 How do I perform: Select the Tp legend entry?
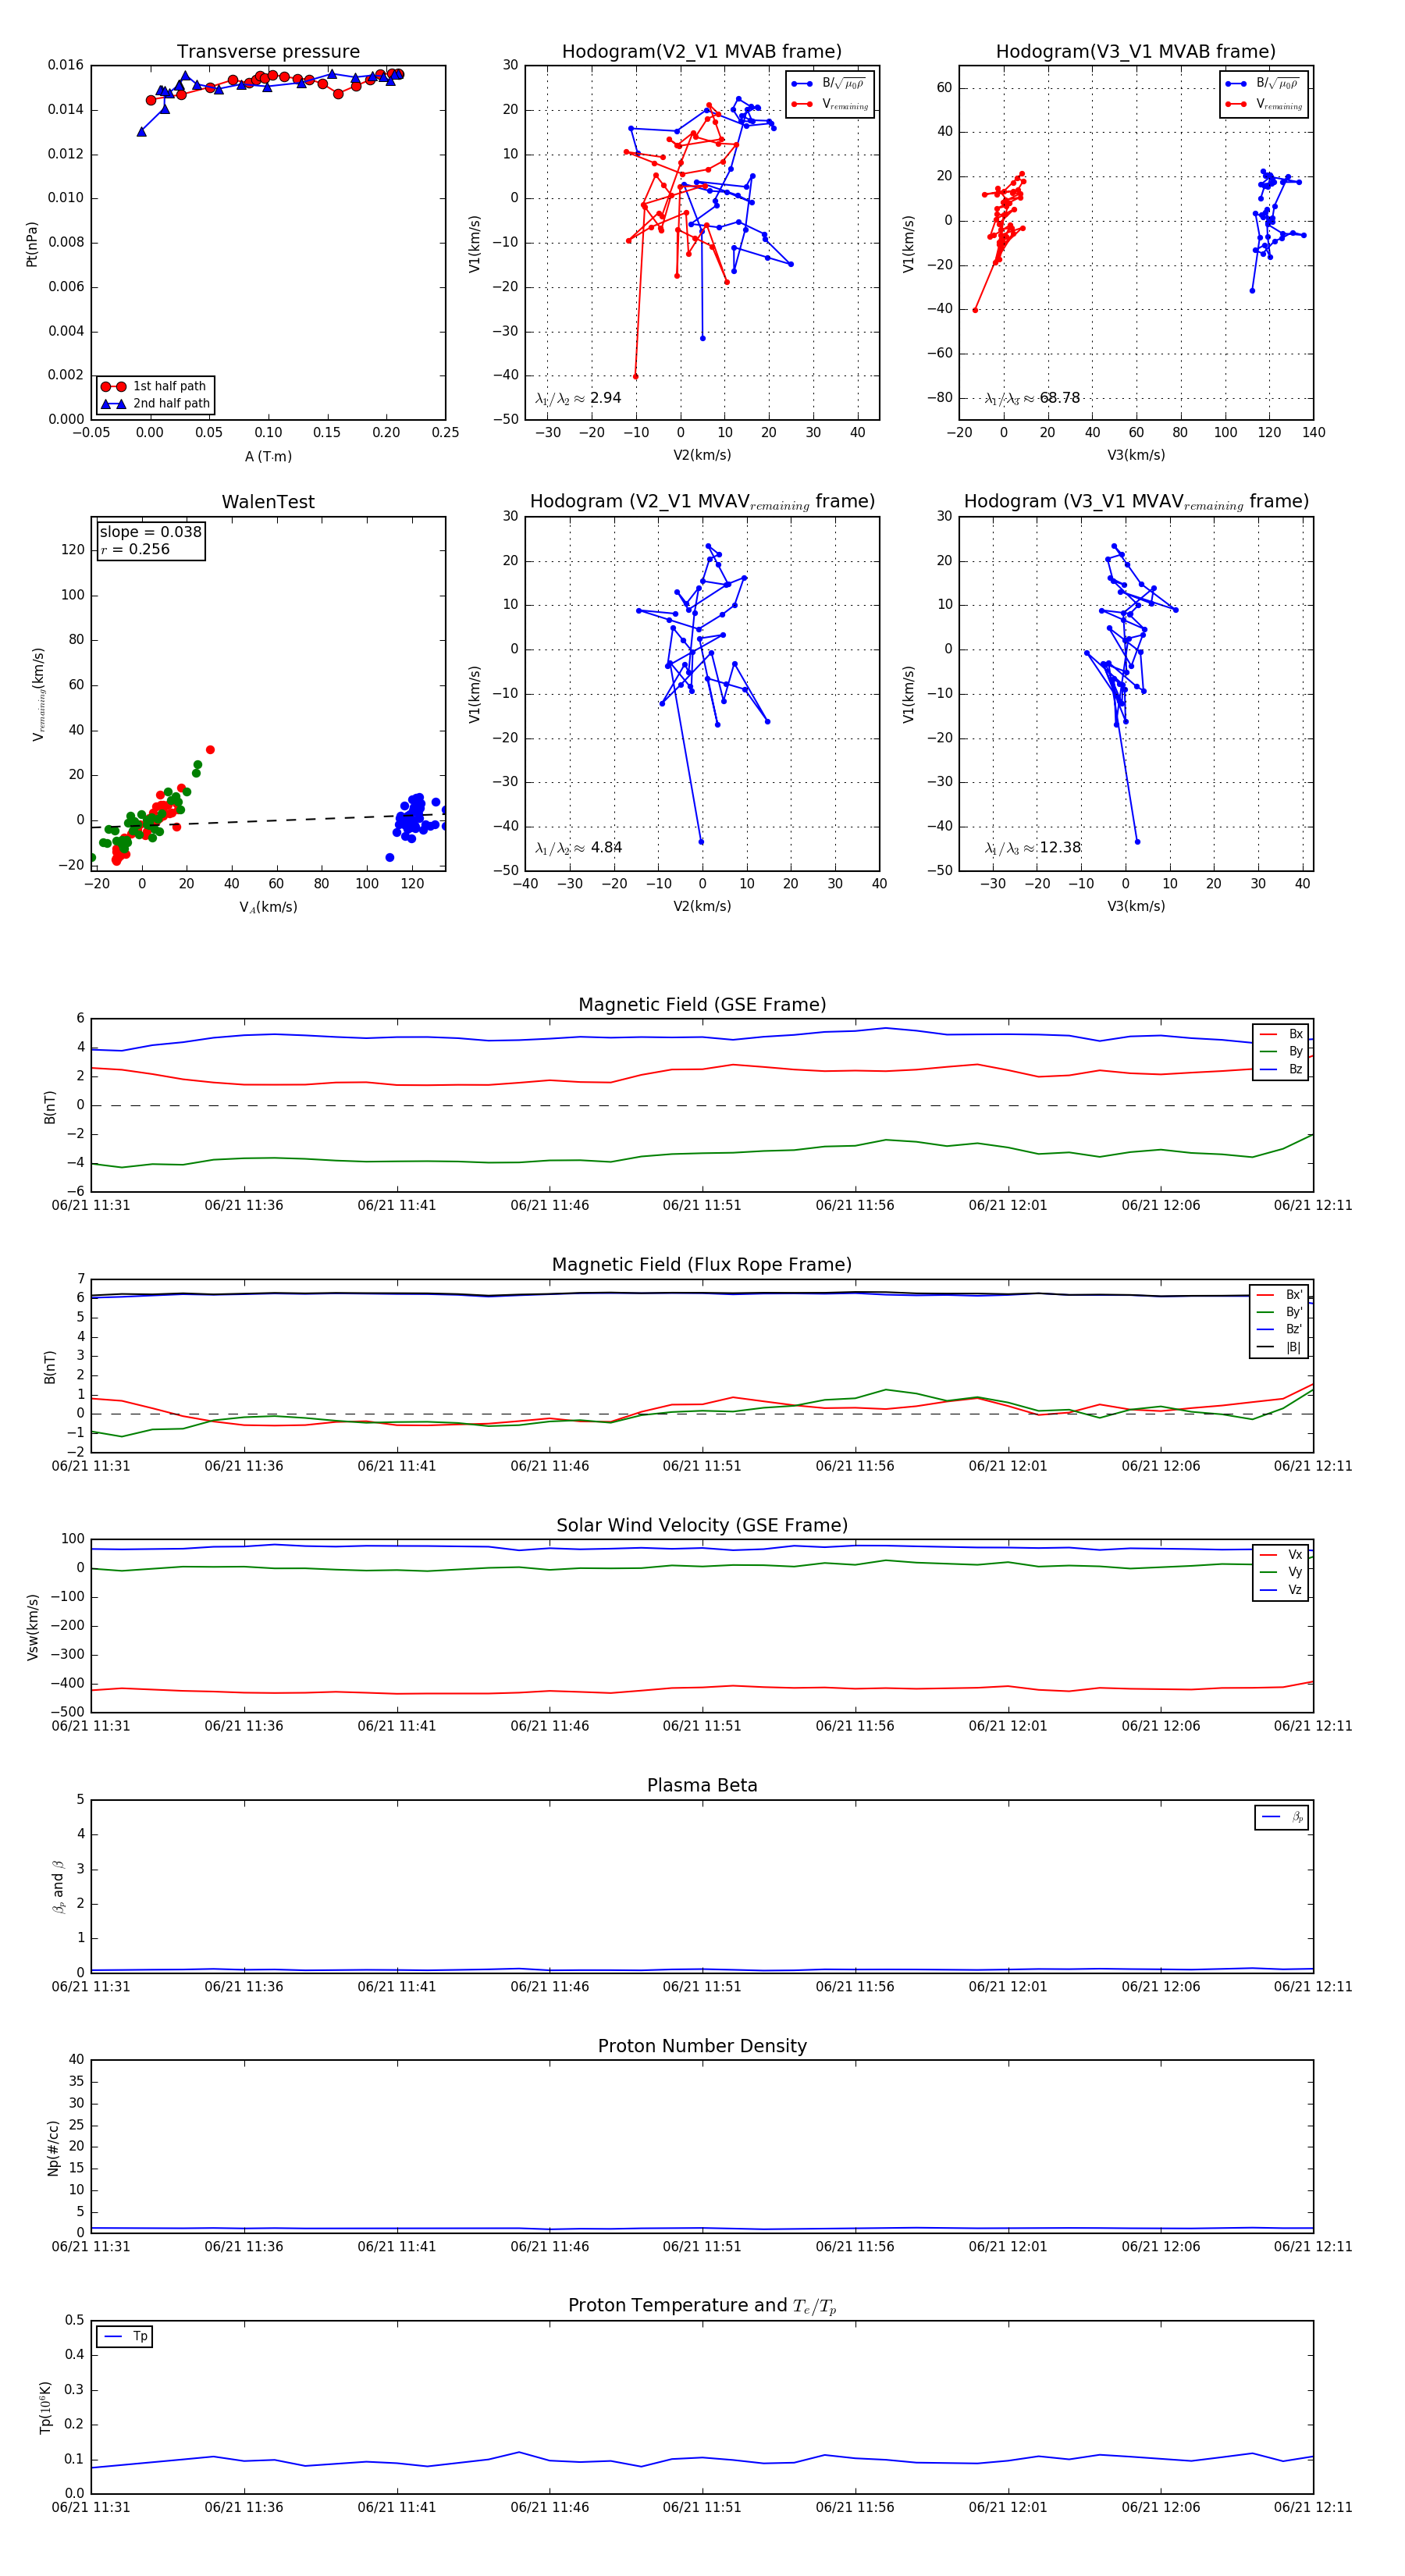[125, 2336]
